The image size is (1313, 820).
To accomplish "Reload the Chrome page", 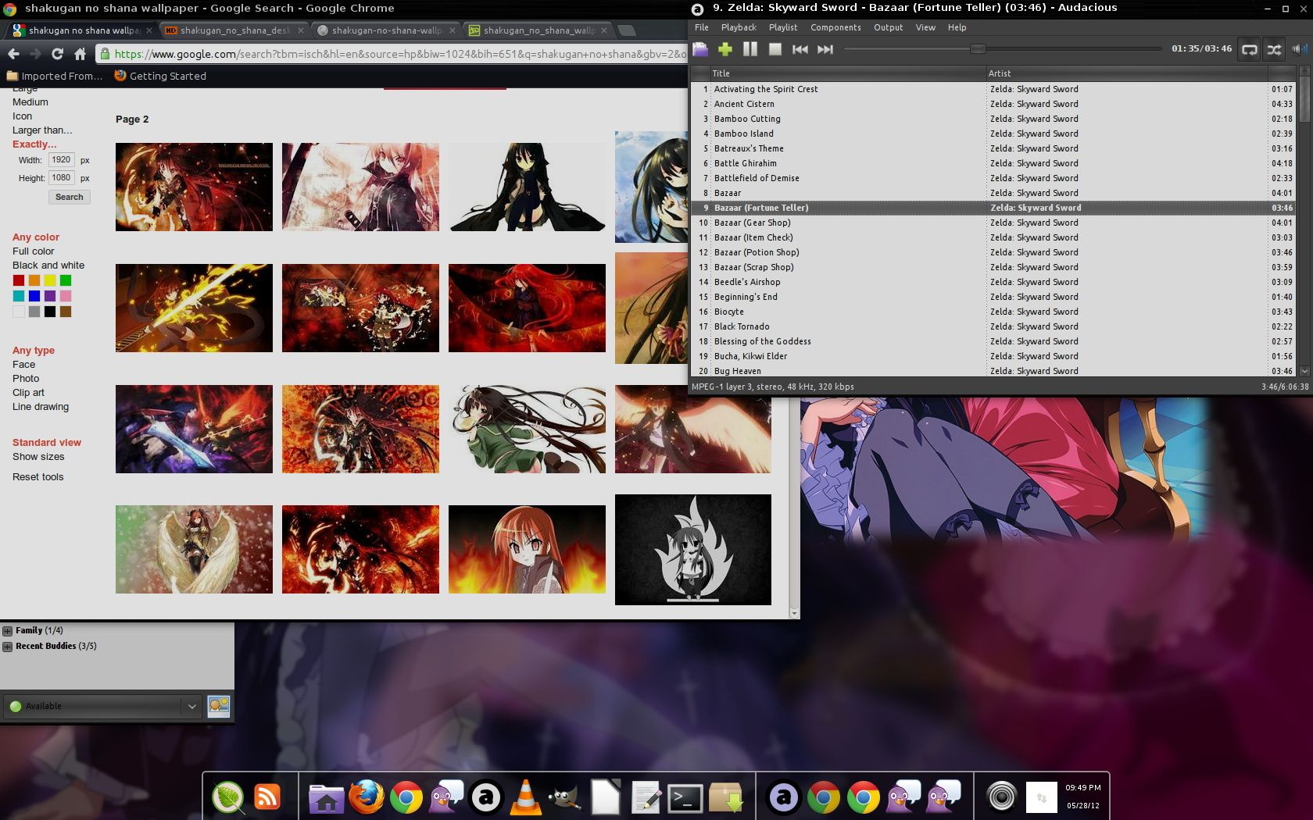I will (57, 54).
